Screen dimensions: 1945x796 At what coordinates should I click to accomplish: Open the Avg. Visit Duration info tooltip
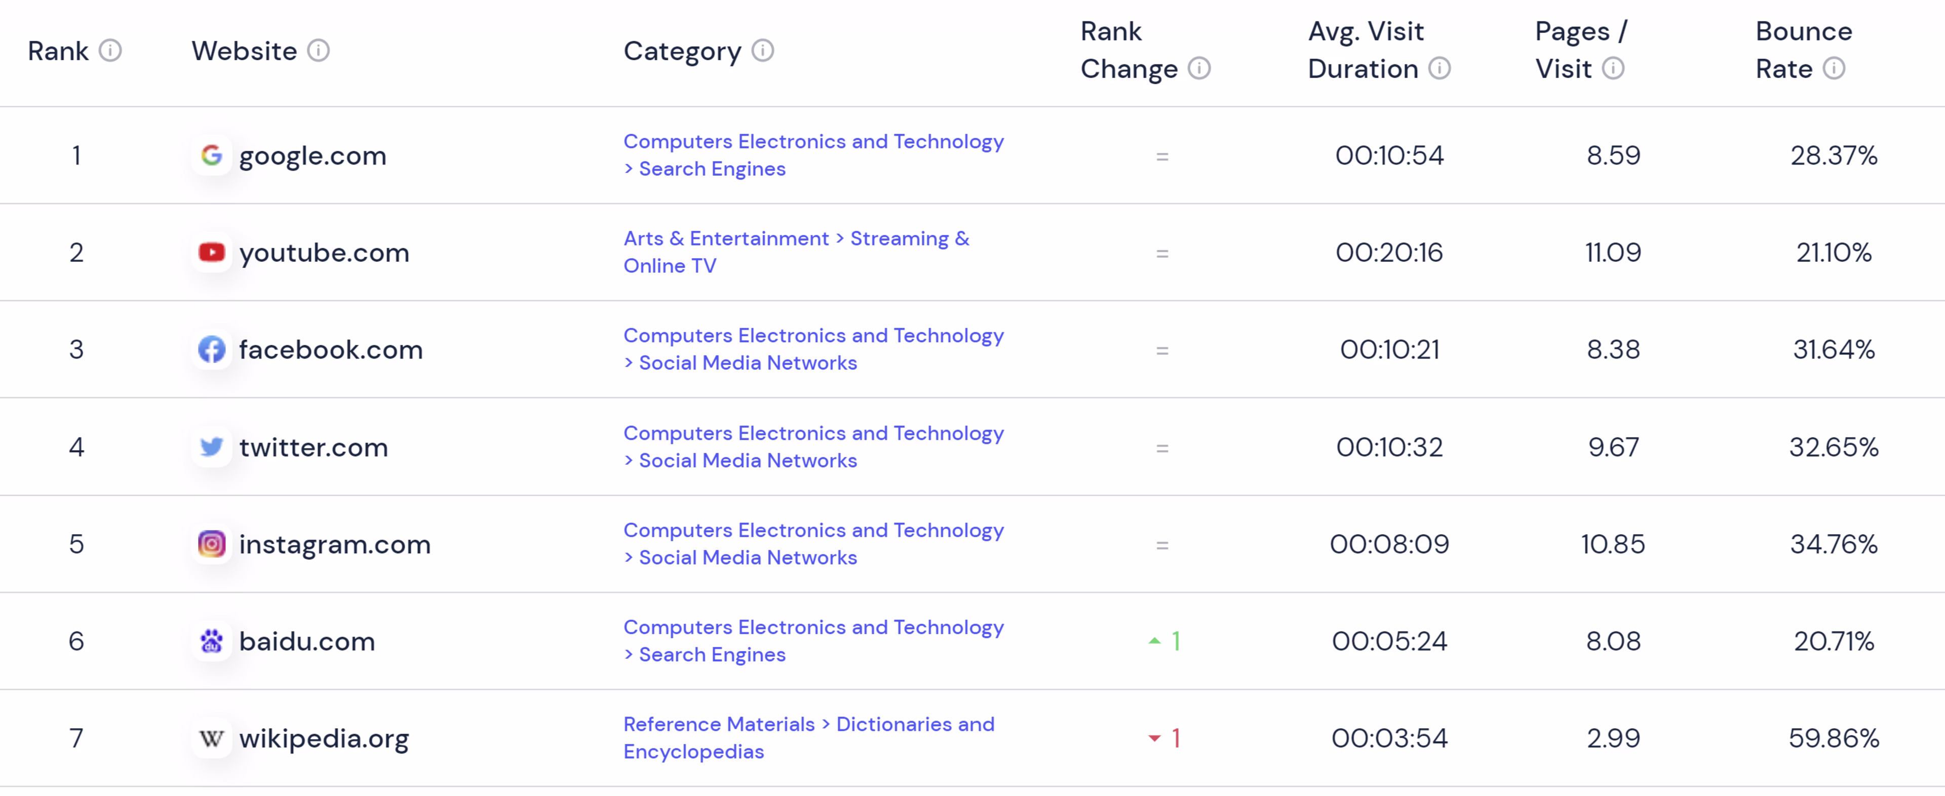tap(1441, 69)
